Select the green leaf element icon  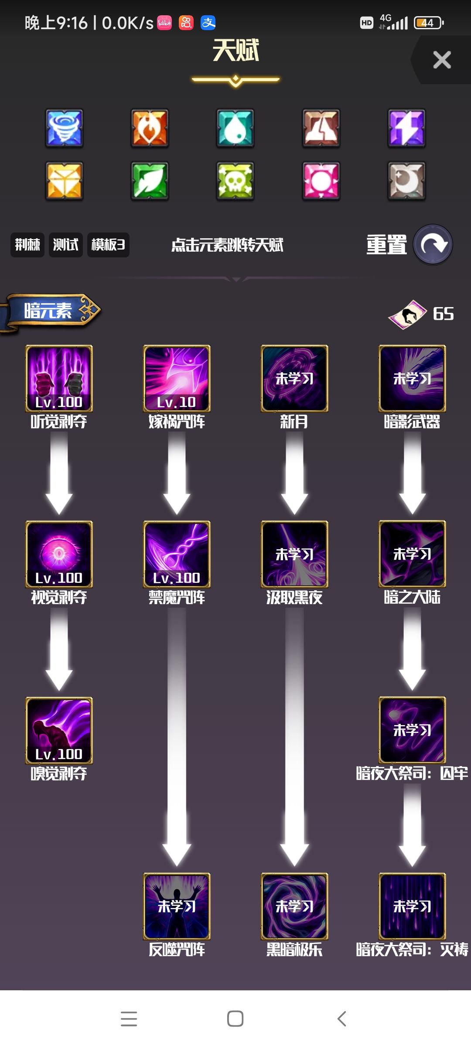(150, 181)
